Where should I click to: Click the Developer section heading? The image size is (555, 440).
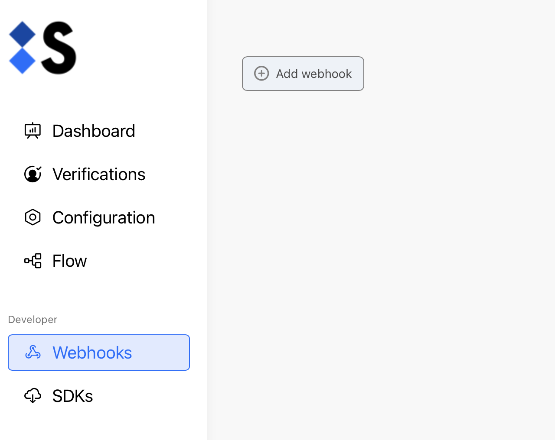(x=33, y=320)
